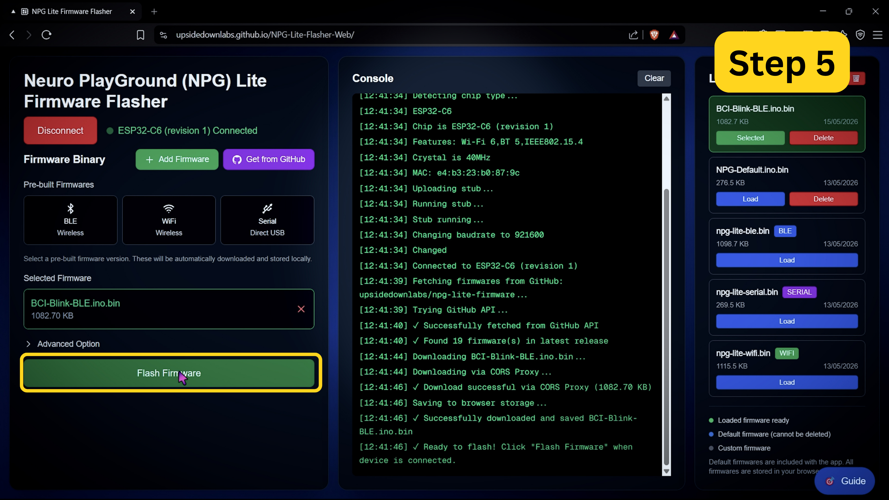
Task: Click 'Custom firmware' legend entry
Action: (x=740, y=448)
